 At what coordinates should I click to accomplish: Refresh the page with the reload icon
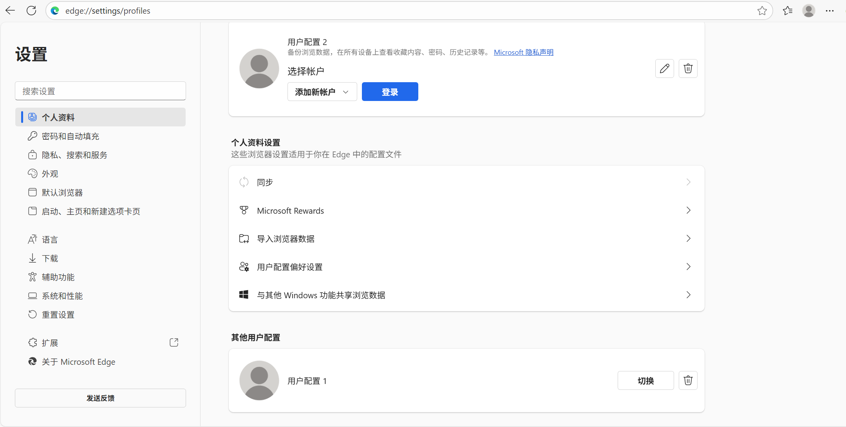click(31, 11)
